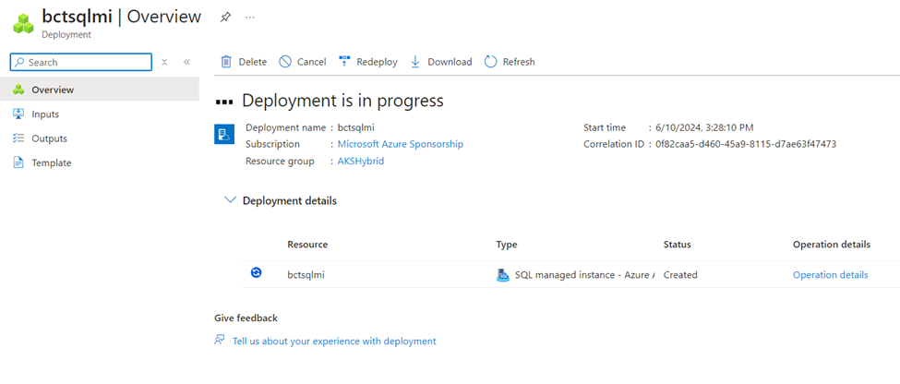Click the Refresh circular arrow icon
The height and width of the screenshot is (384, 900).
[490, 62]
